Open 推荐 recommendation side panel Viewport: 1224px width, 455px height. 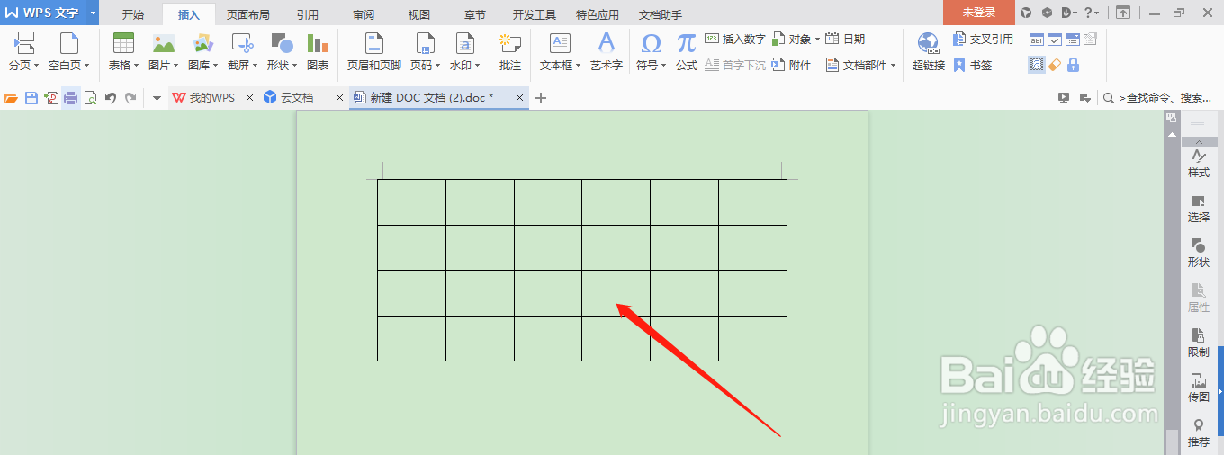[1198, 433]
